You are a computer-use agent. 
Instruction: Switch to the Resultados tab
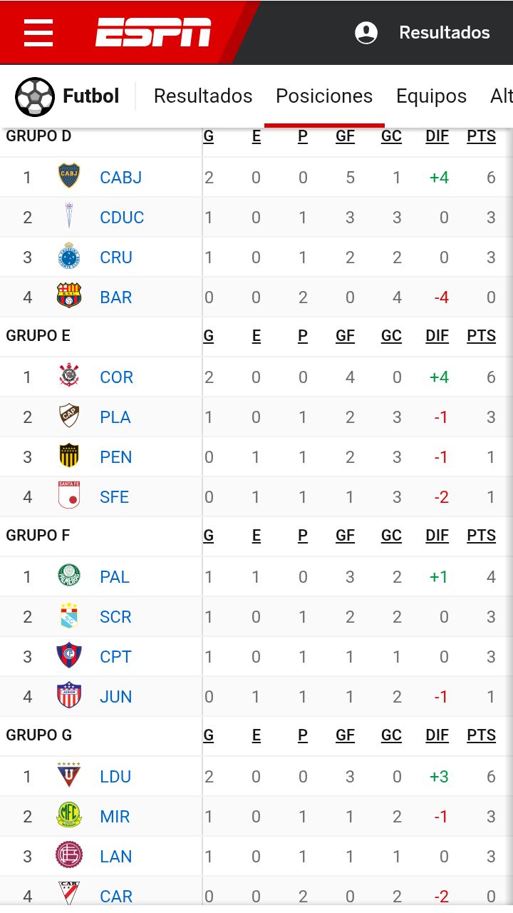click(203, 96)
